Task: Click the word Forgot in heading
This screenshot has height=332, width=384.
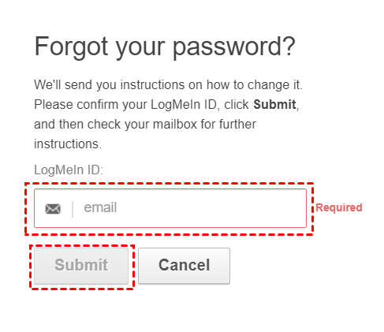Action: tap(71, 47)
